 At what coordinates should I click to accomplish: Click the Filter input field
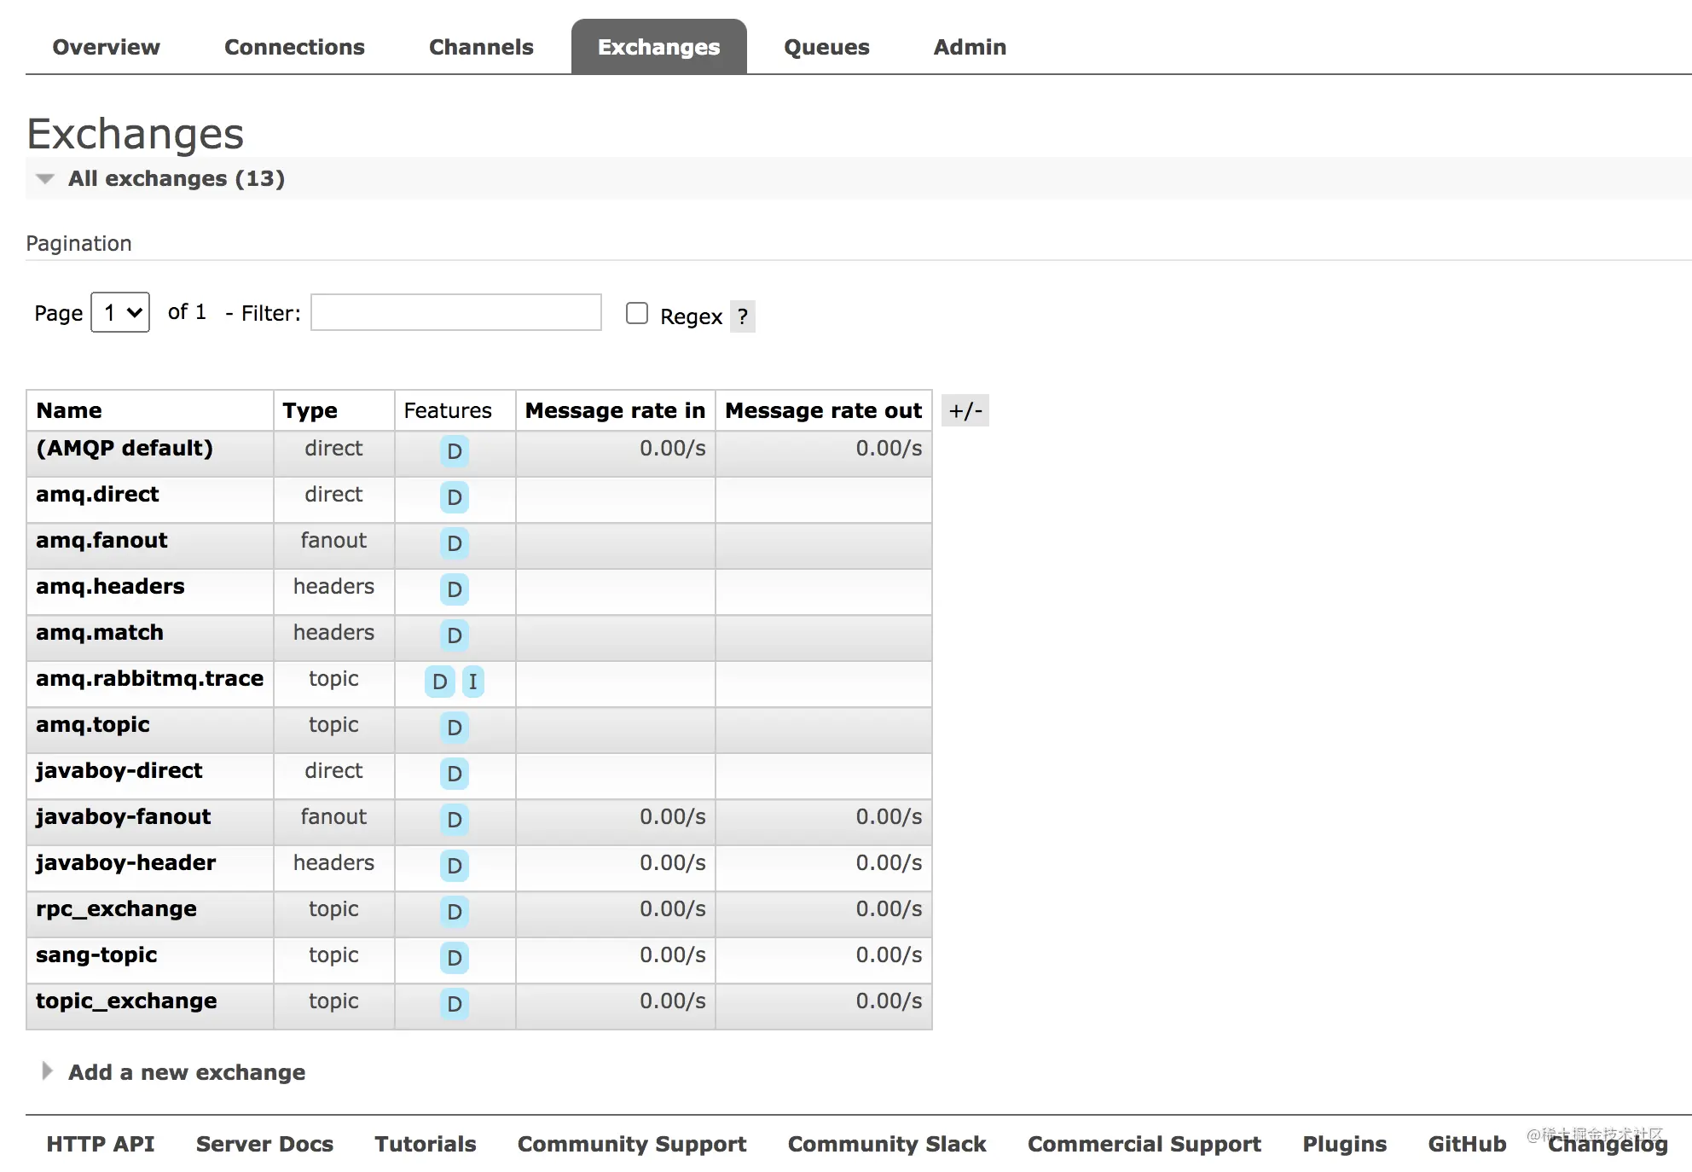coord(458,314)
